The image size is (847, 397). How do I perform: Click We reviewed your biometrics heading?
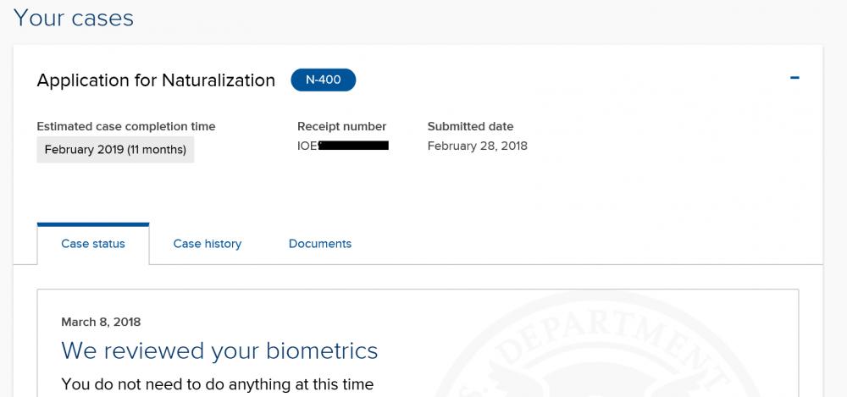pos(219,350)
